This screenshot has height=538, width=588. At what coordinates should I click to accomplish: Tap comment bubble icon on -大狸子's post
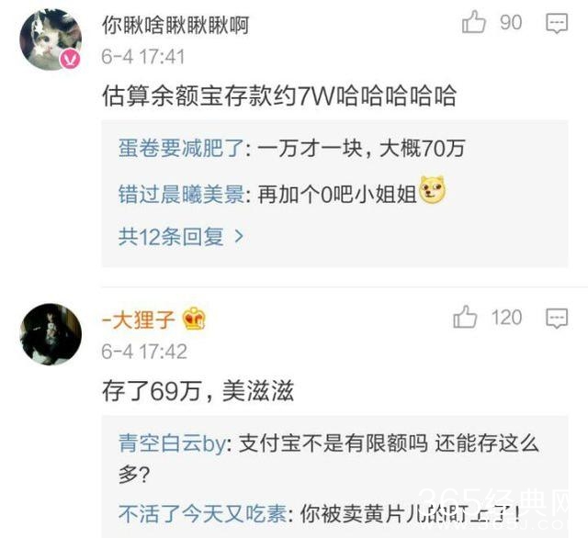click(x=557, y=319)
